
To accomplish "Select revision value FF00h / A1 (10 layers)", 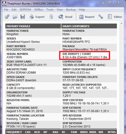I will pos(21,127).
